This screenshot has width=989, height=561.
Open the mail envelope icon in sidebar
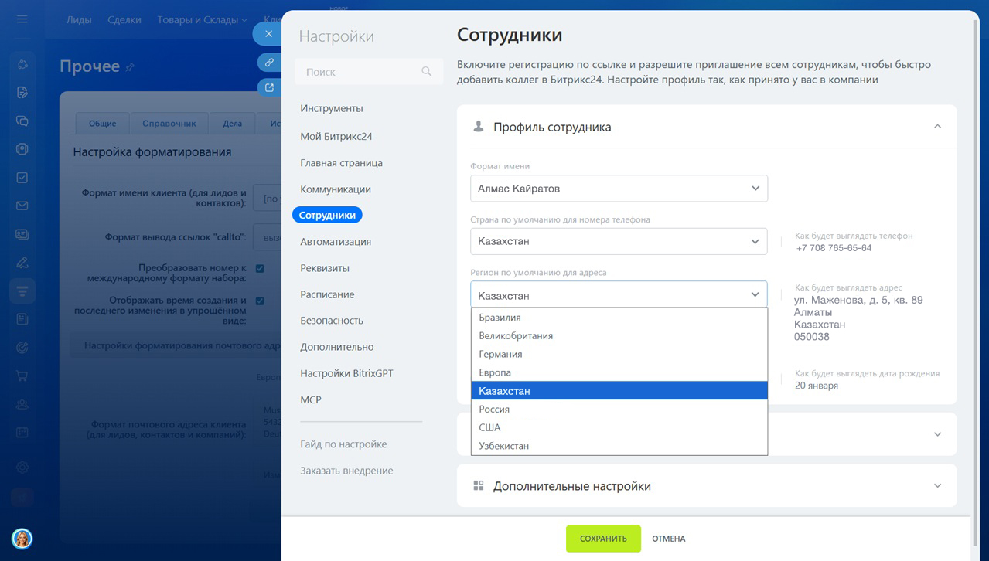pos(22,206)
